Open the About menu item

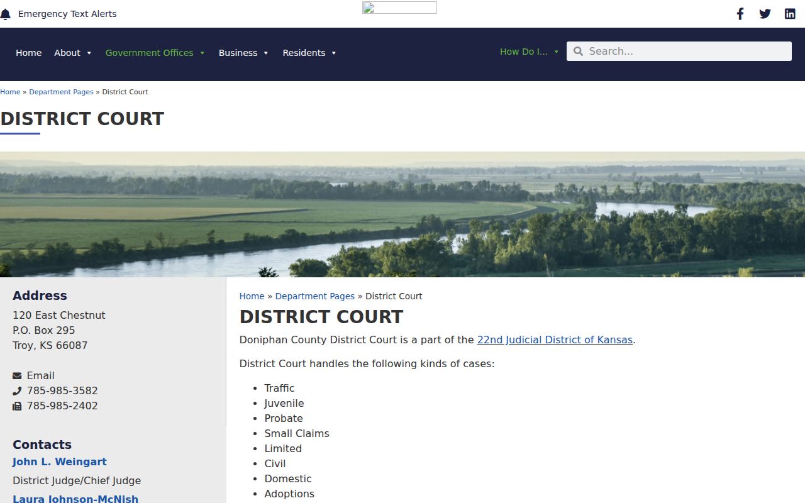(67, 53)
